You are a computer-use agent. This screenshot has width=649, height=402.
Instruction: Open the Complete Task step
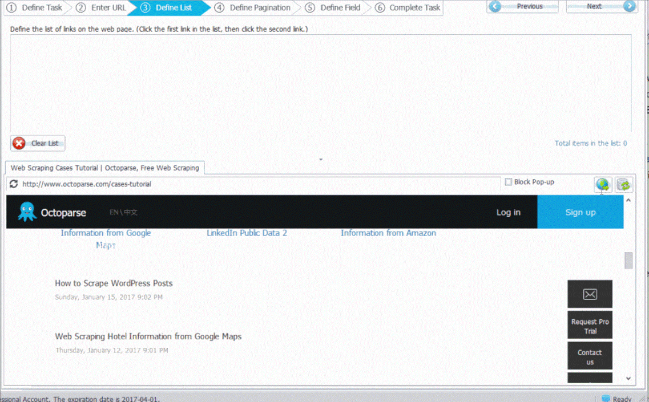pyautogui.click(x=408, y=7)
